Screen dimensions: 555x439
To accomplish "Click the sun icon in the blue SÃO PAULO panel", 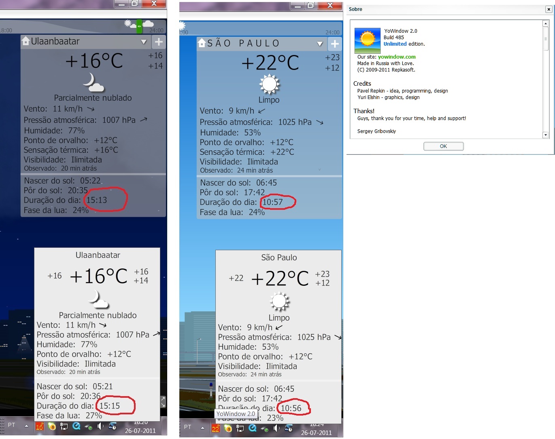I will (x=269, y=84).
